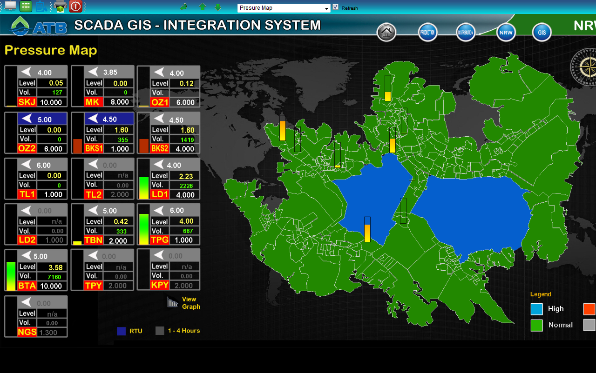
Task: Go to Home using the house button
Action: 386,33
